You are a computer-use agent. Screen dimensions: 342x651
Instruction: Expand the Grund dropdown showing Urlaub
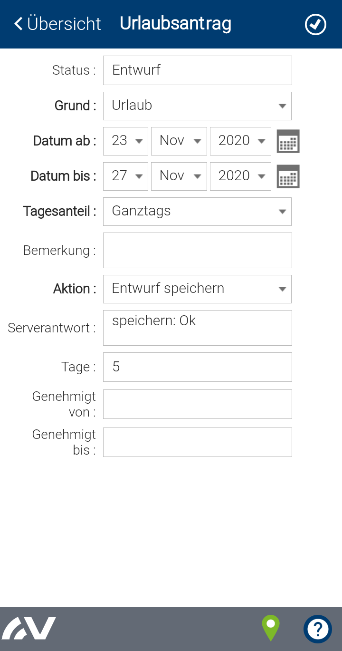pos(197,106)
